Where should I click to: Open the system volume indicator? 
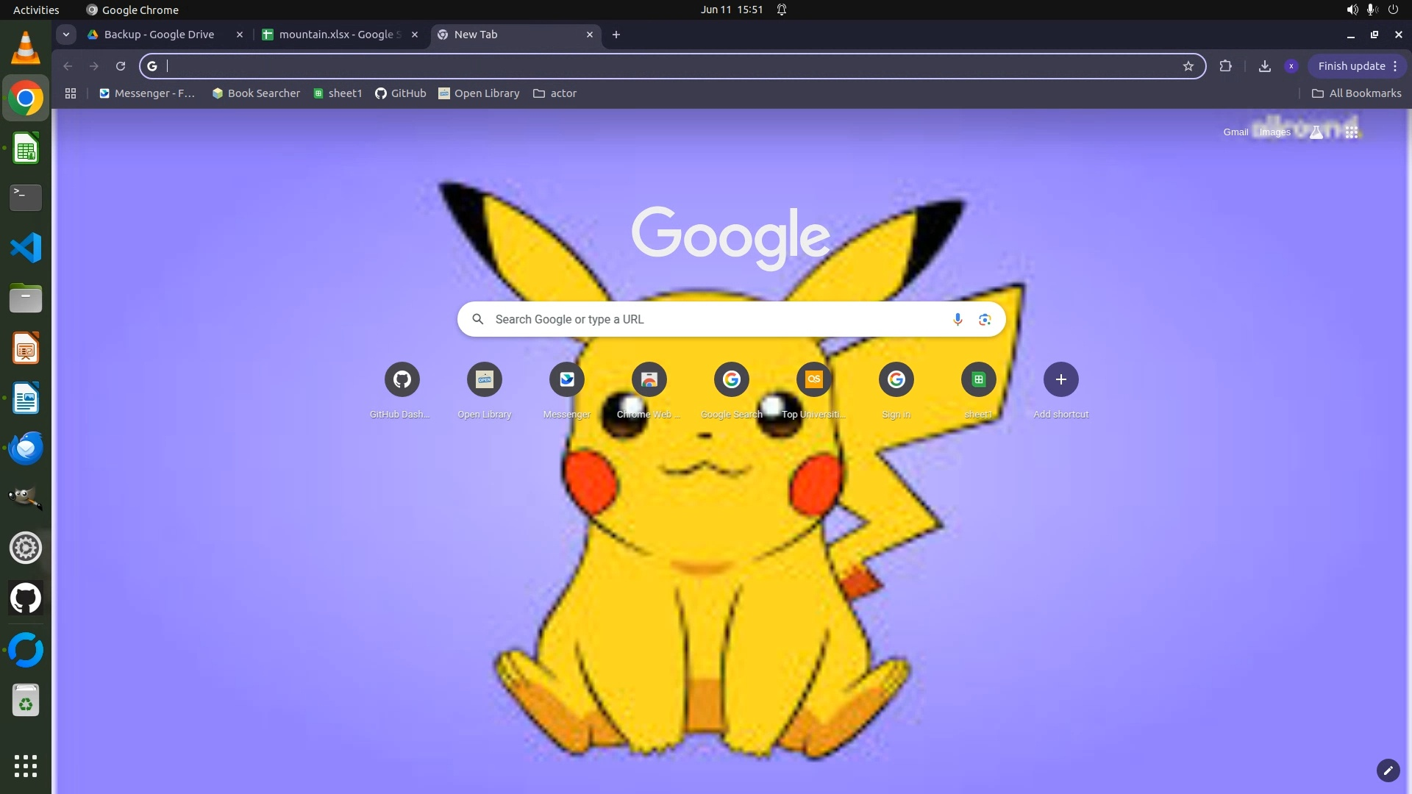pos(1352,10)
